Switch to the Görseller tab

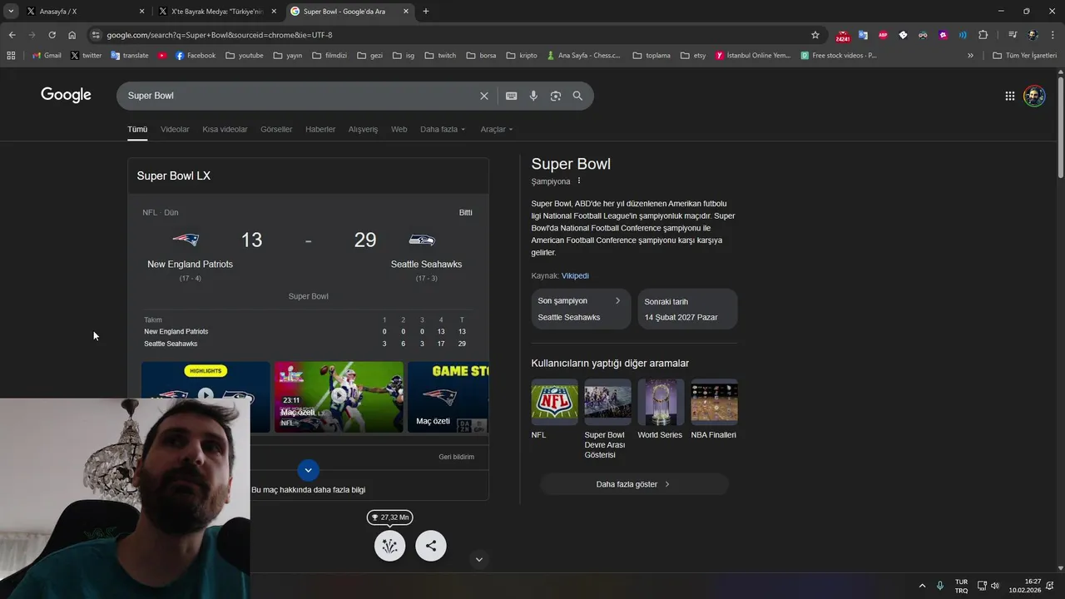[276, 130]
